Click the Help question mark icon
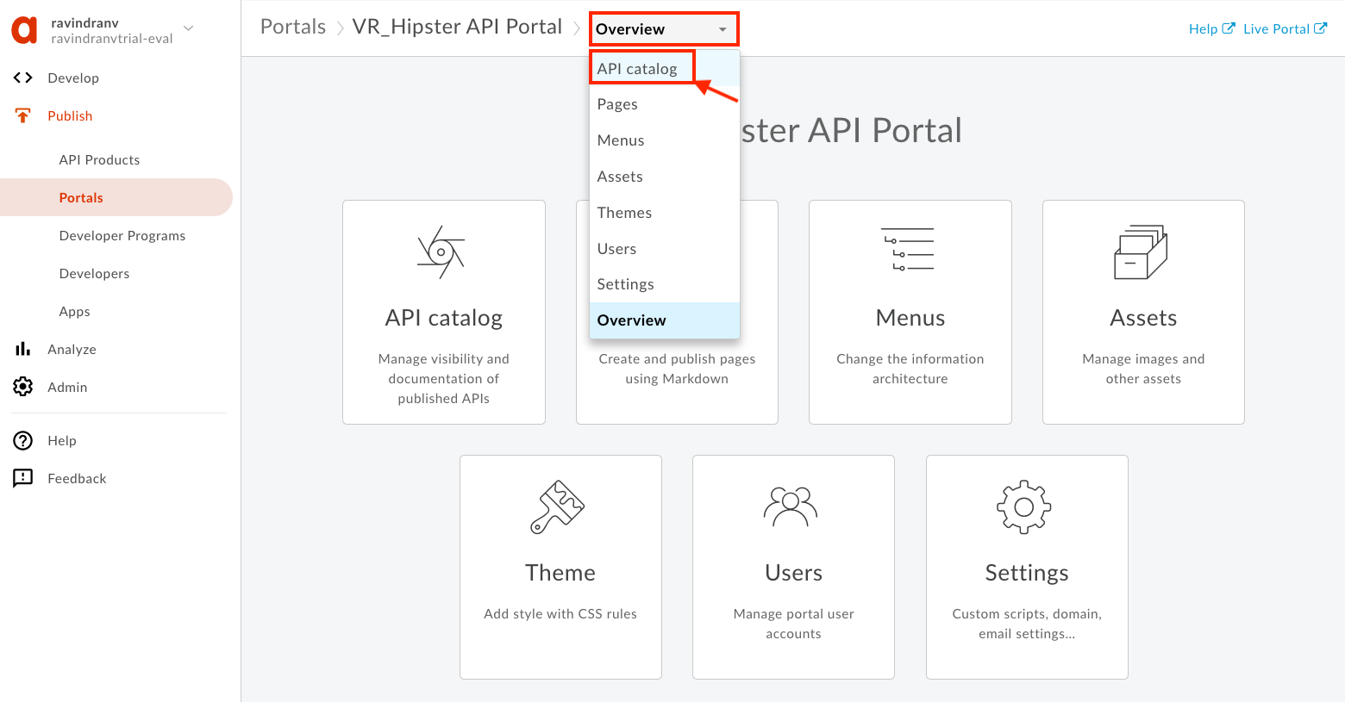The image size is (1345, 702). coord(23,440)
